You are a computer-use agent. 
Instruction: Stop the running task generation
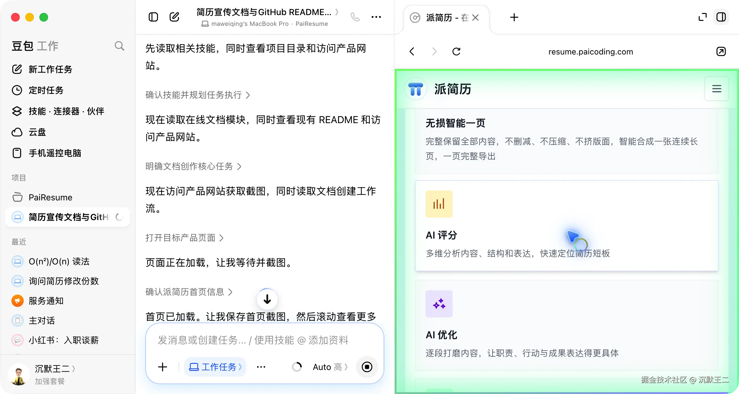367,367
